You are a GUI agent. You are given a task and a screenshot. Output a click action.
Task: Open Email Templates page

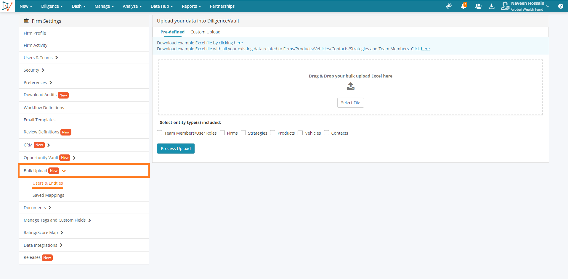(x=84, y=120)
